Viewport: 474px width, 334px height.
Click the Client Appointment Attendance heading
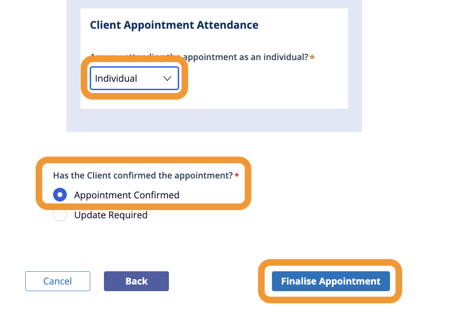(x=174, y=25)
